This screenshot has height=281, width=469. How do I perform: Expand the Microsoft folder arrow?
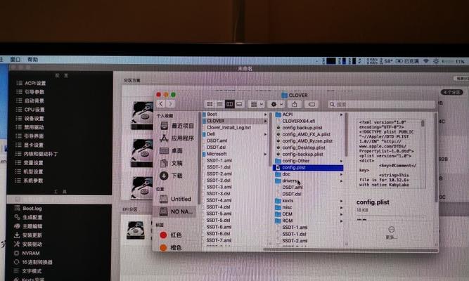point(265,154)
